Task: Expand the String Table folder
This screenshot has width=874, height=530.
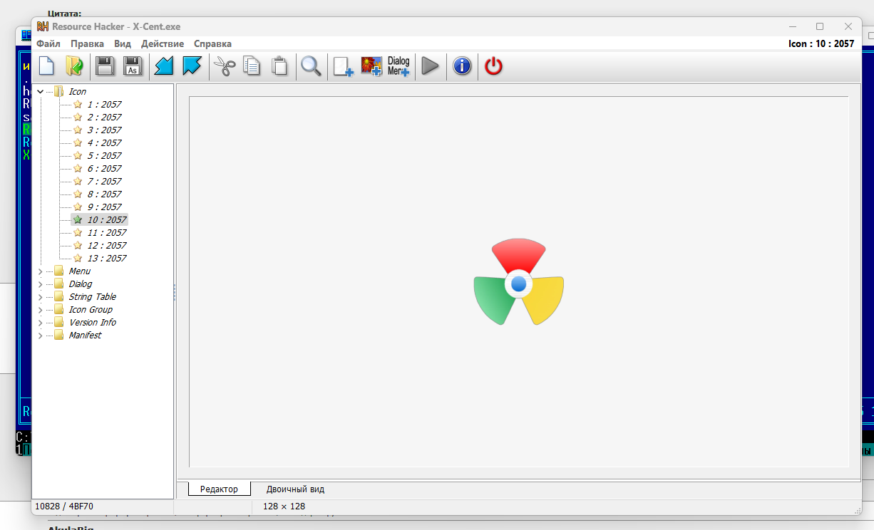Action: [x=40, y=296]
